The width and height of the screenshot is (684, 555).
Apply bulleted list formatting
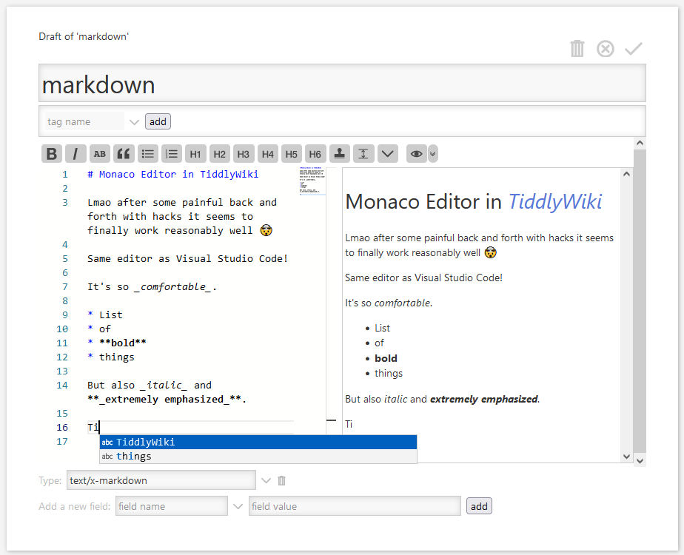(148, 154)
